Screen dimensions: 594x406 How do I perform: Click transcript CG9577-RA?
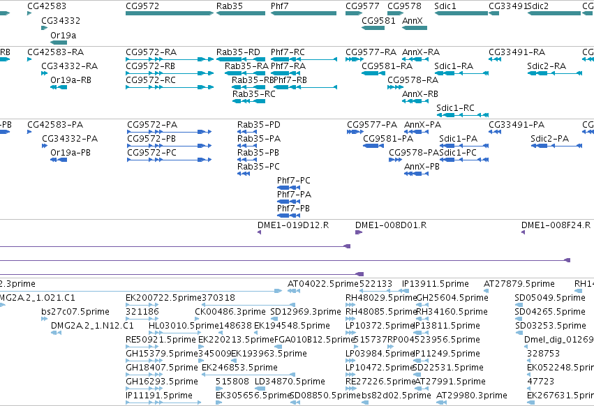pyautogui.click(x=371, y=52)
